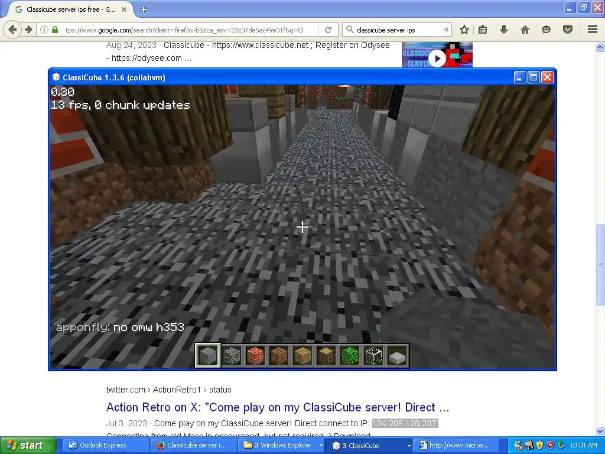Click page scrollbar up arrow

(600, 47)
